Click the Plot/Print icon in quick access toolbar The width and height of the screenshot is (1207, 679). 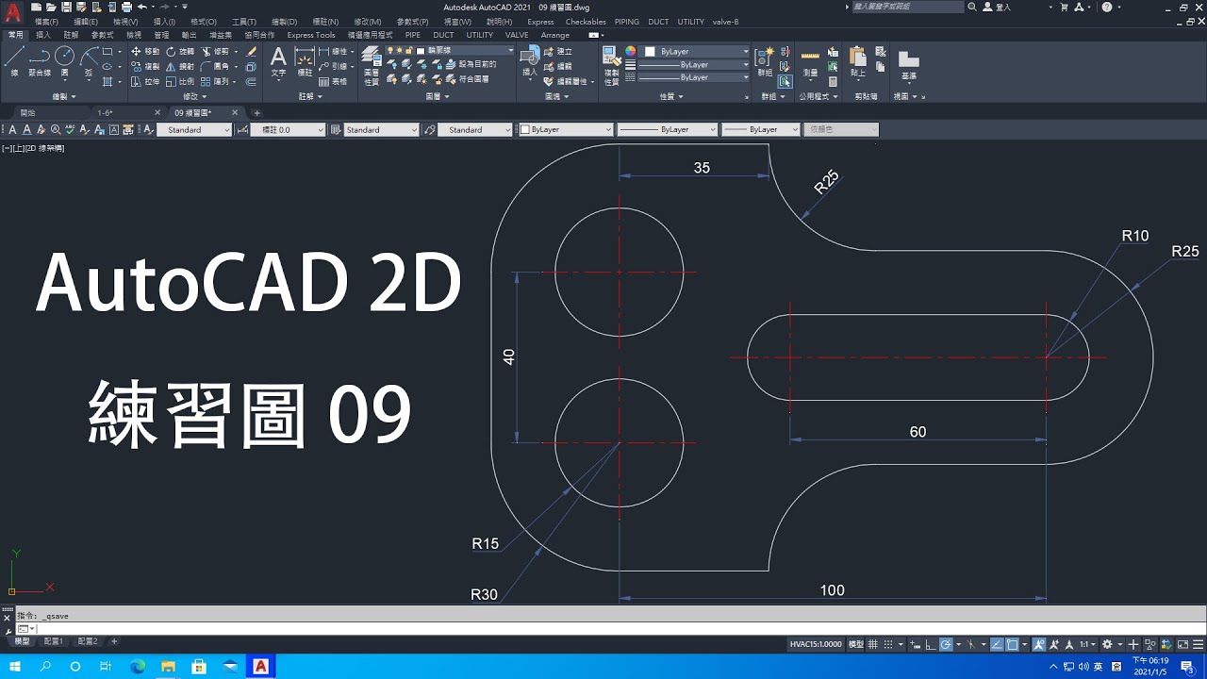(x=126, y=7)
